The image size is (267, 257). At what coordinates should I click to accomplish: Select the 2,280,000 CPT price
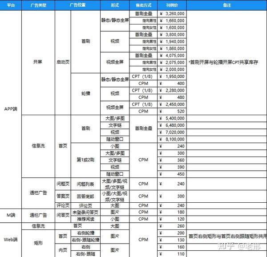tap(172, 90)
